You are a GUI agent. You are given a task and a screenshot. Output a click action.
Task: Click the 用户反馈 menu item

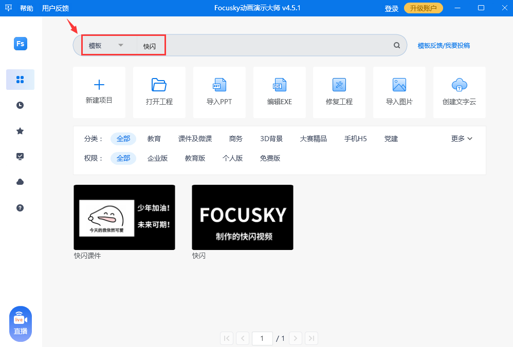point(56,8)
